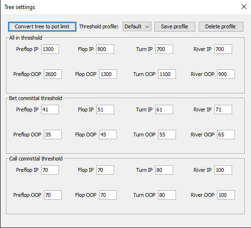Click Bet committal Flop IP input
This screenshot has height=228, width=251.
coord(105,110)
